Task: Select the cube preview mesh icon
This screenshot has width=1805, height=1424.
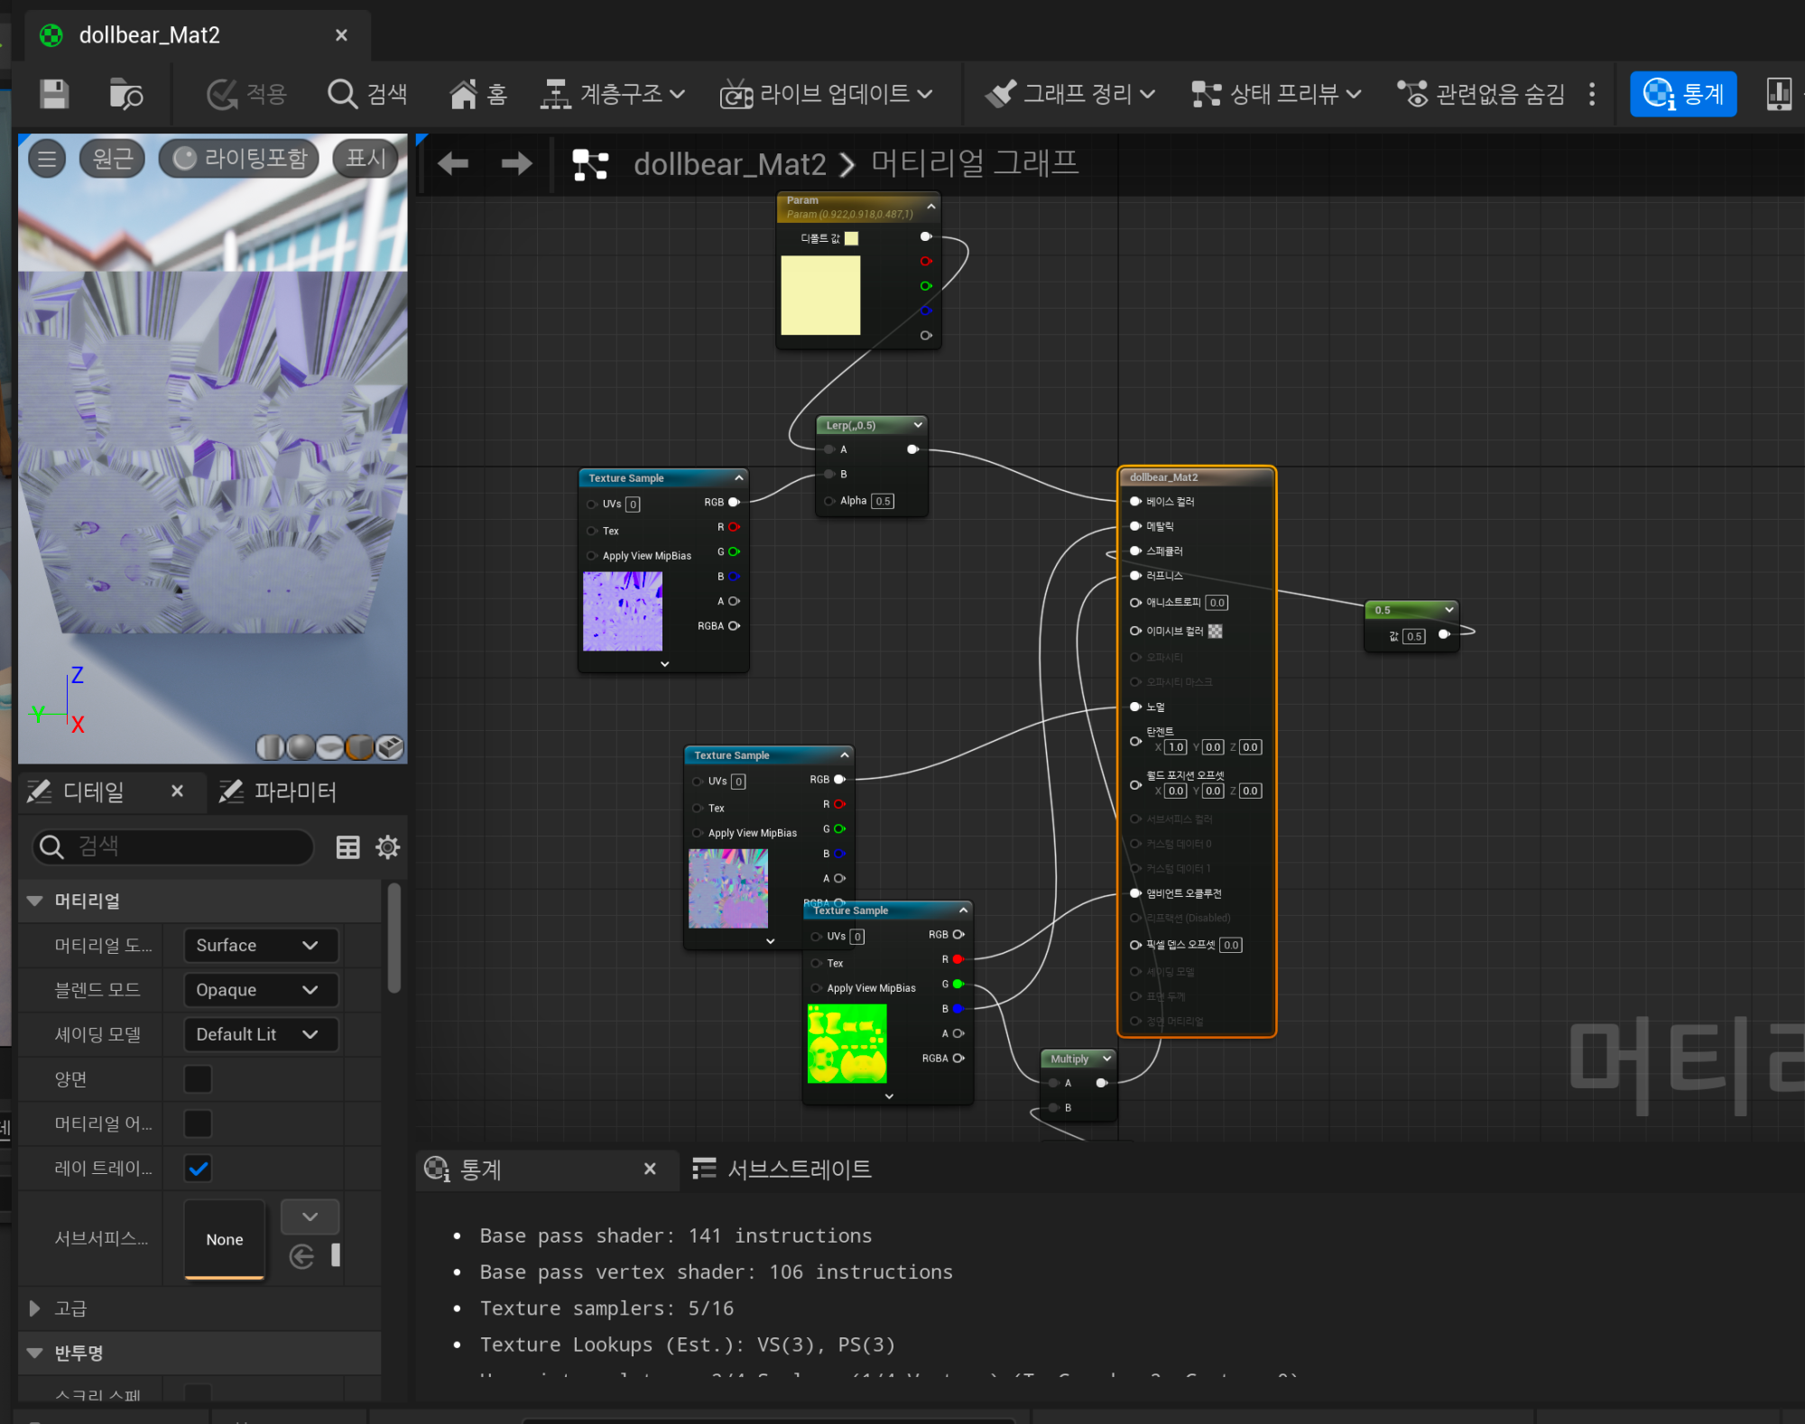Action: click(360, 747)
